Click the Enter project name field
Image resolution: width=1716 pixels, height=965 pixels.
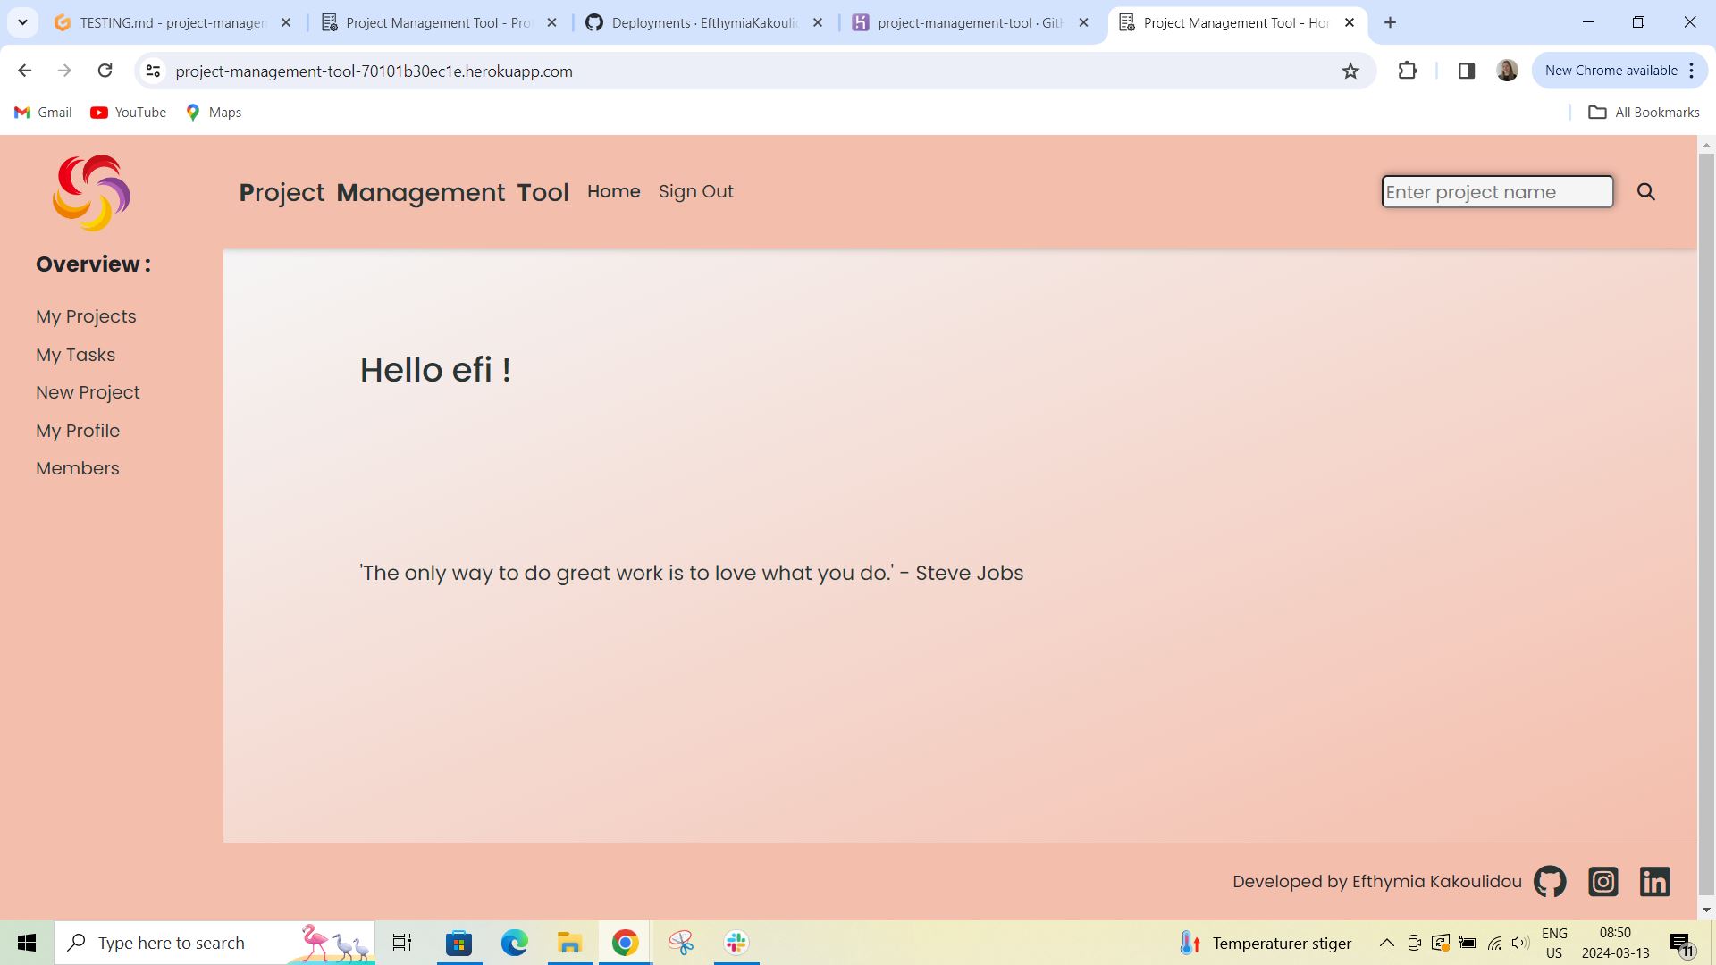point(1496,191)
